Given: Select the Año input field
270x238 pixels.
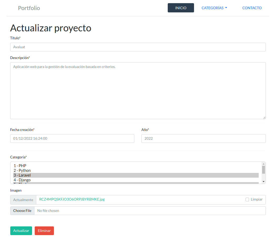Looking at the screenshot, I should 203,139.
